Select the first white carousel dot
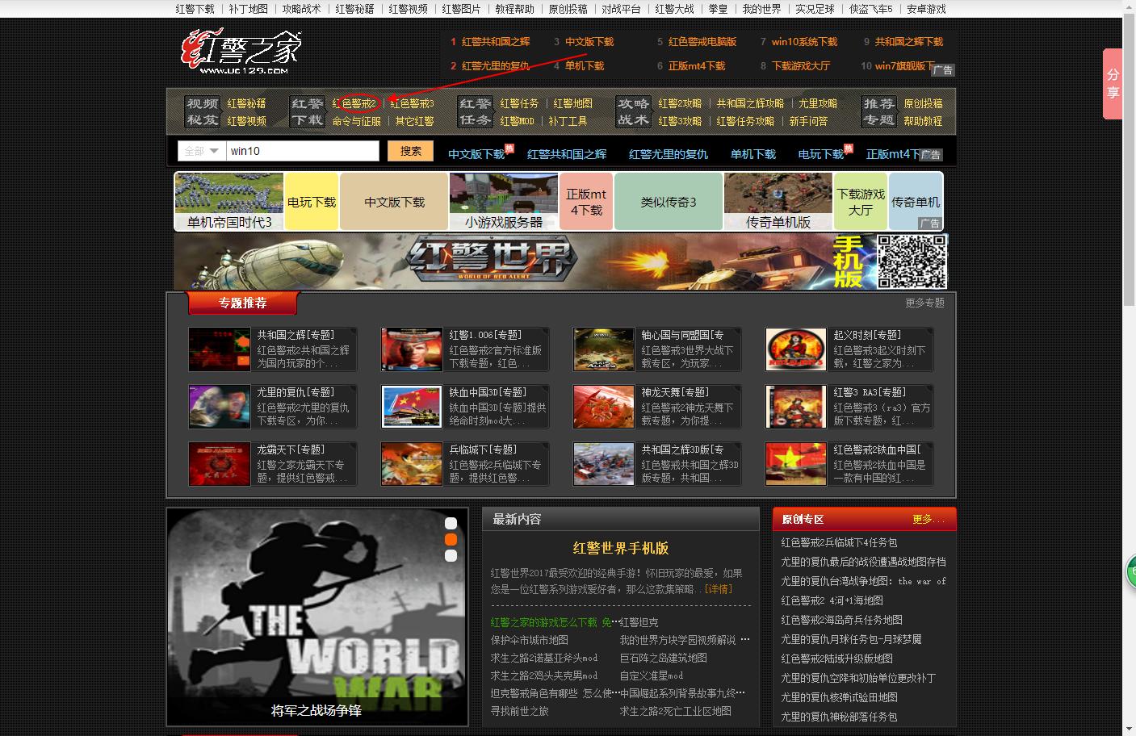1136x736 pixels. [x=451, y=523]
